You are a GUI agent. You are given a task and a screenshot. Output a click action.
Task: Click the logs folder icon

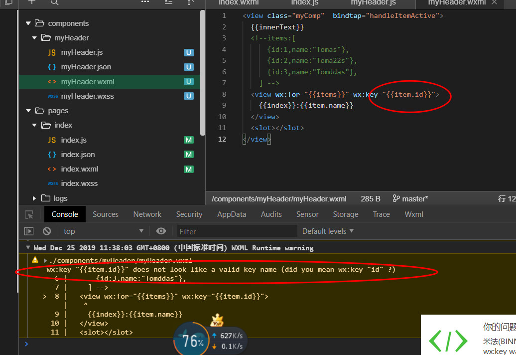click(46, 198)
